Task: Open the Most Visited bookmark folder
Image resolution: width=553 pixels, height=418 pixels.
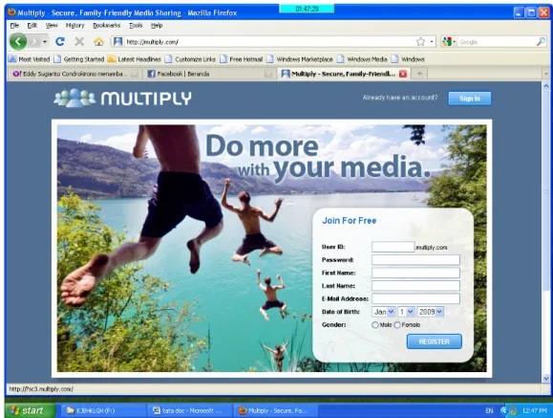Action: [x=30, y=59]
